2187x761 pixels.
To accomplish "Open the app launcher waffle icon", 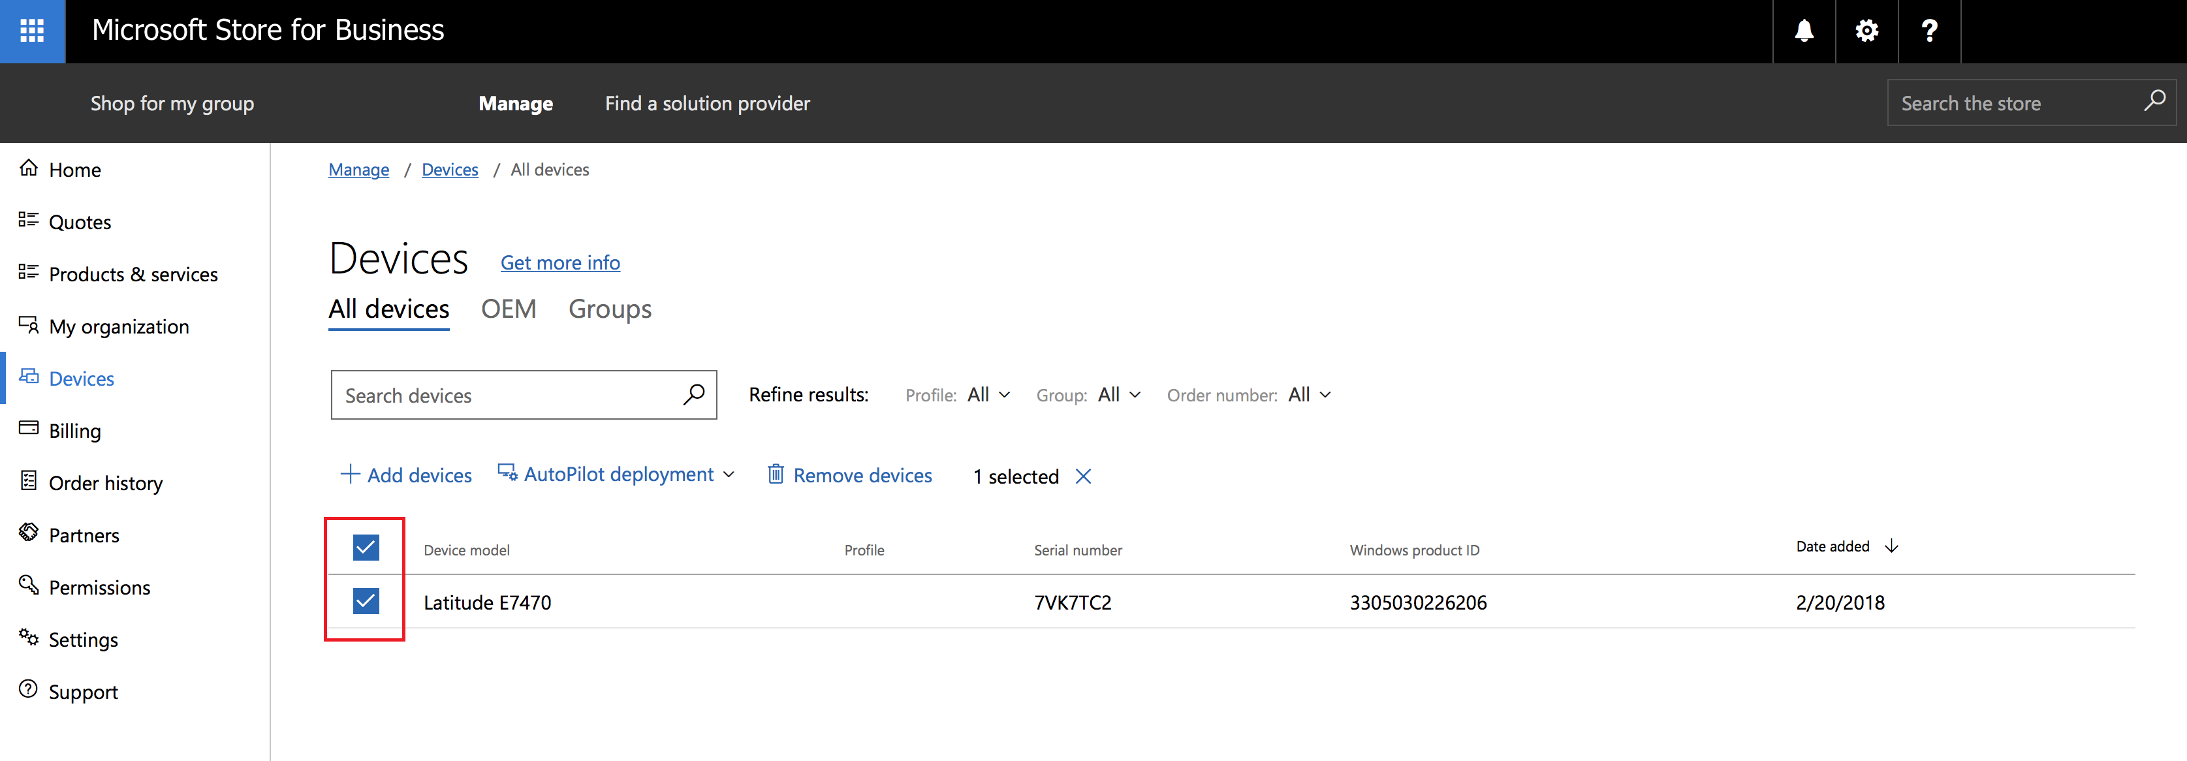I will pos(32,31).
